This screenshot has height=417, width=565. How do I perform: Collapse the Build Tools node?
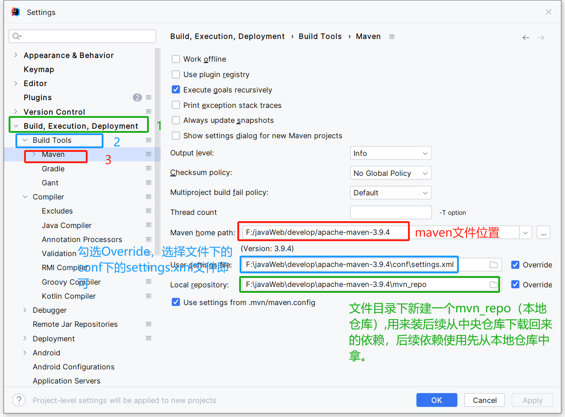click(25, 140)
